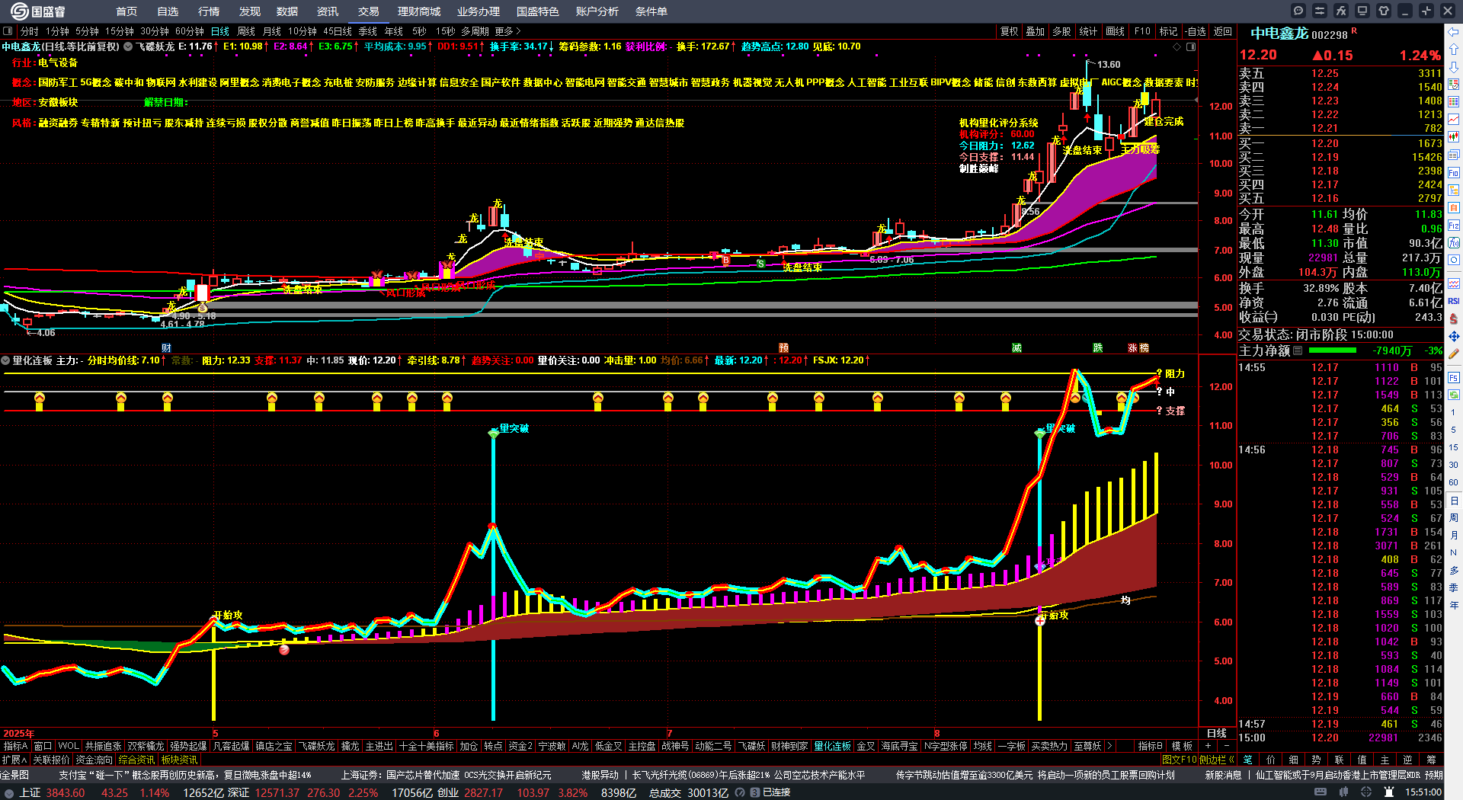Open the f(x) function sidebar icon

coord(1454,243)
